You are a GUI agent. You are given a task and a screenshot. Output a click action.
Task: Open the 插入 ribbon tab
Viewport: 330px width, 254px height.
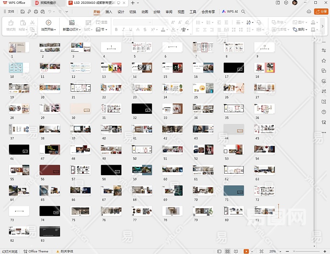(x=109, y=12)
